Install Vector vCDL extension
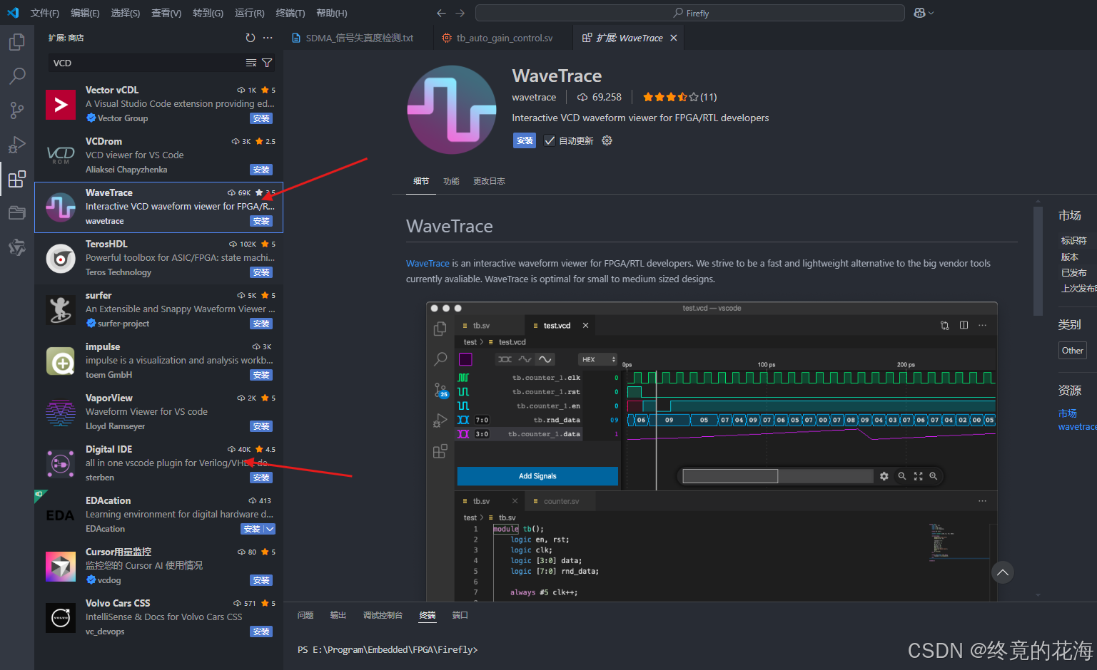The width and height of the screenshot is (1097, 670). (x=261, y=119)
